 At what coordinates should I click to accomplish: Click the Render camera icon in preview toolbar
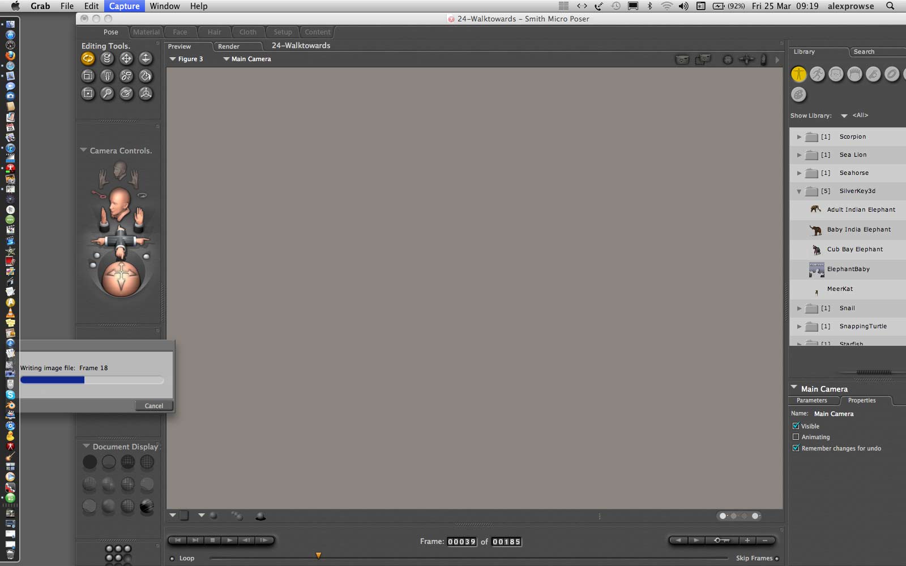[x=682, y=59]
